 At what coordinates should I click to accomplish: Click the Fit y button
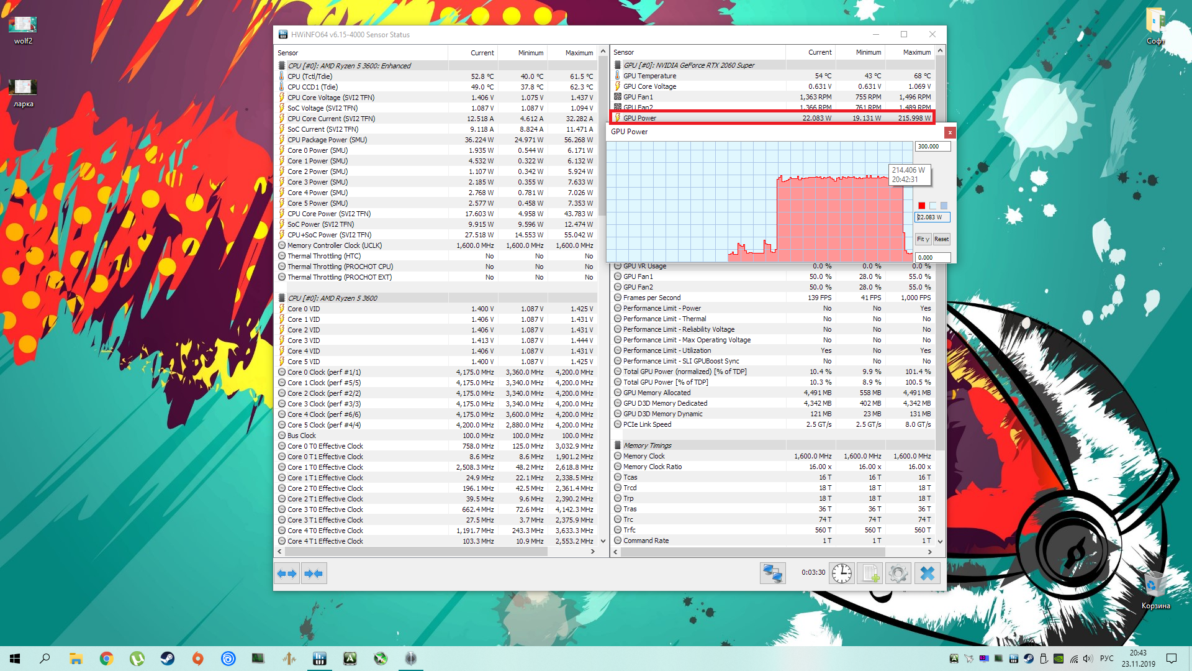pyautogui.click(x=923, y=239)
